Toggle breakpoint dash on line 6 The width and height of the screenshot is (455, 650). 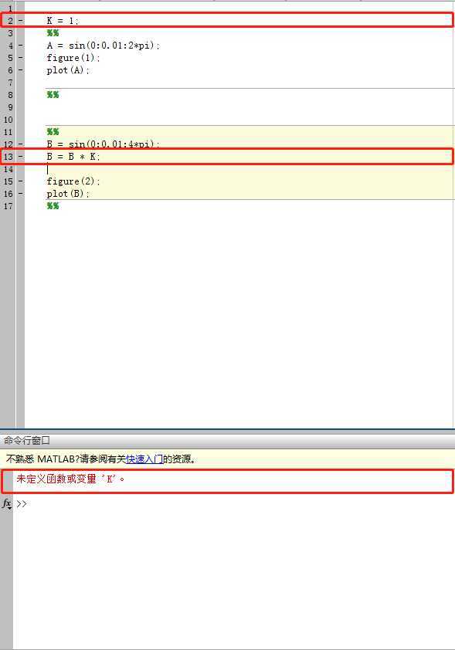(21, 70)
